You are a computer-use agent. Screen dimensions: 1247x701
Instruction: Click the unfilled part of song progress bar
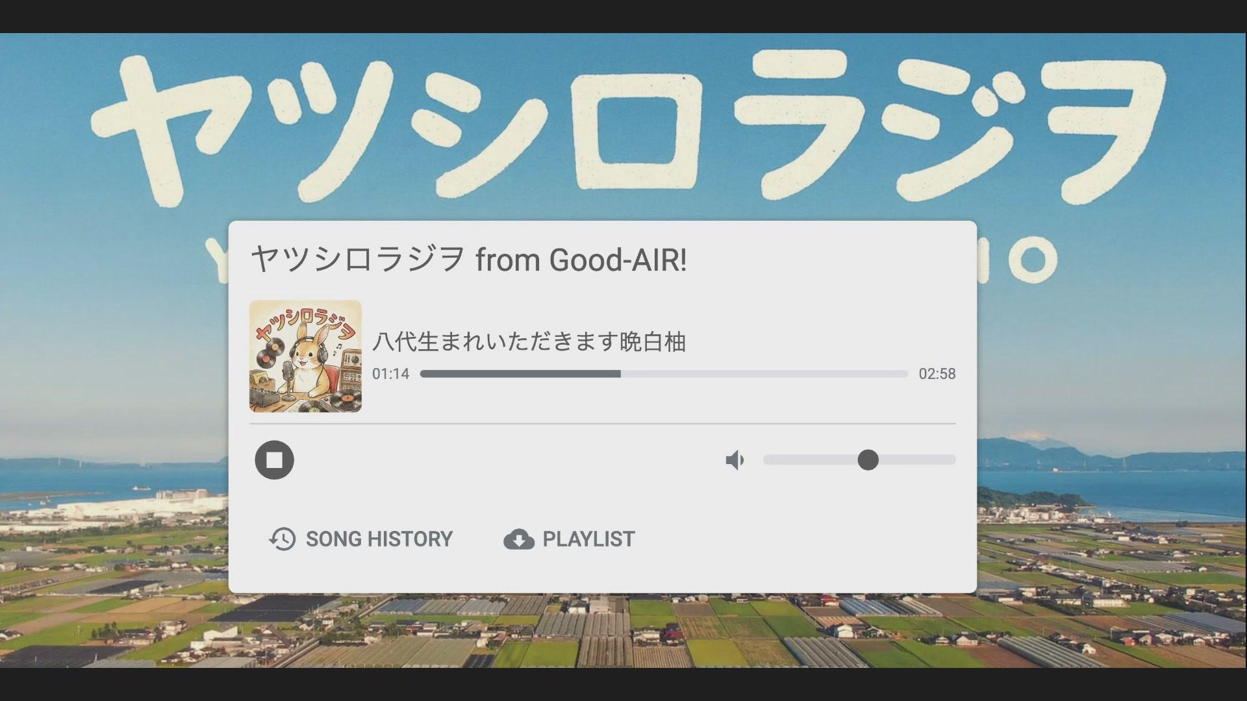pyautogui.click(x=764, y=374)
